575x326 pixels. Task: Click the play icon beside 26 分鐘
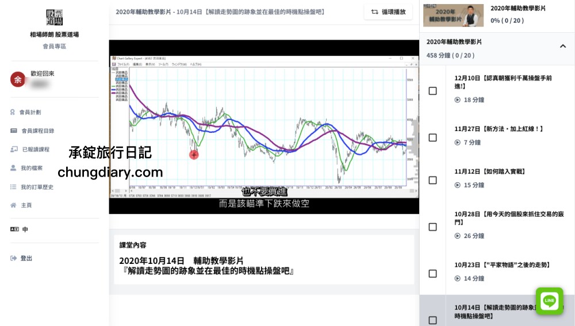(x=457, y=236)
